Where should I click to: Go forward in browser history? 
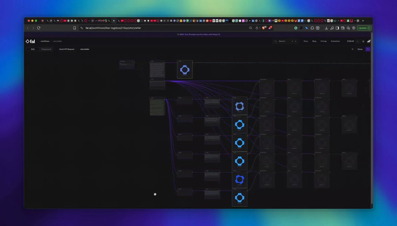[33, 28]
